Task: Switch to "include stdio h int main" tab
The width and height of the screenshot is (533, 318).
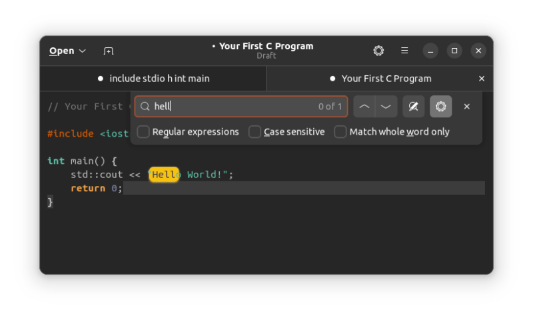Action: tap(153, 79)
